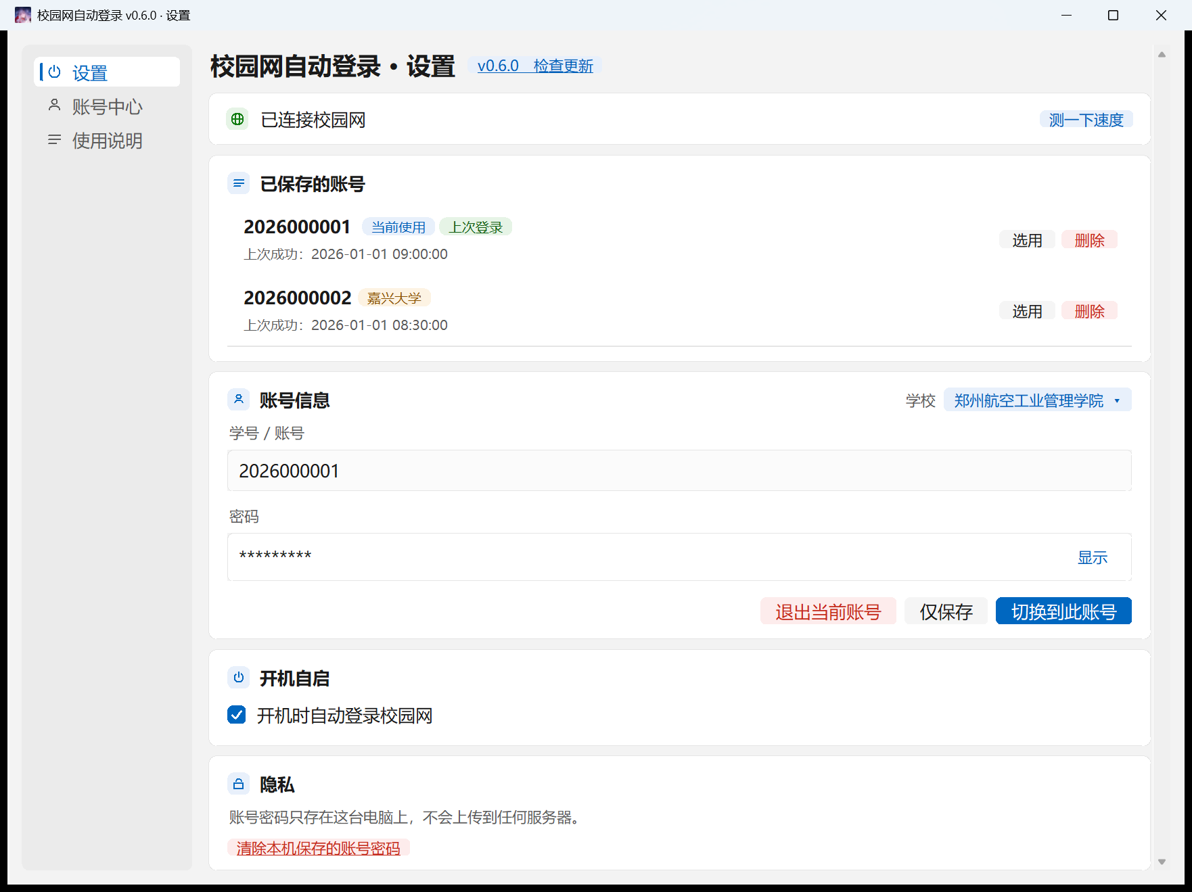Select account 2026000001 with 选用
The width and height of the screenshot is (1192, 892).
(x=1027, y=240)
